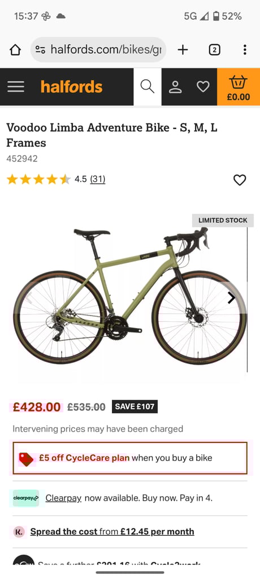
Task: Open site info icon in address bar
Action: pos(40,50)
